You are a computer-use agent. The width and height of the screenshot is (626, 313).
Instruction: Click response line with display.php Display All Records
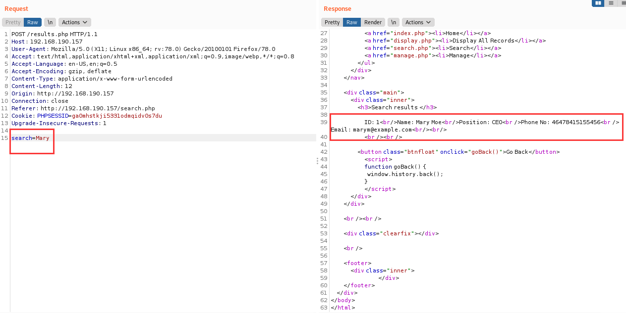[455, 41]
